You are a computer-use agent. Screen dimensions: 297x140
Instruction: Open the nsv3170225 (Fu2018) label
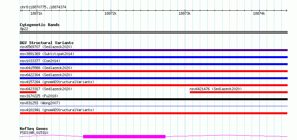point(39,96)
